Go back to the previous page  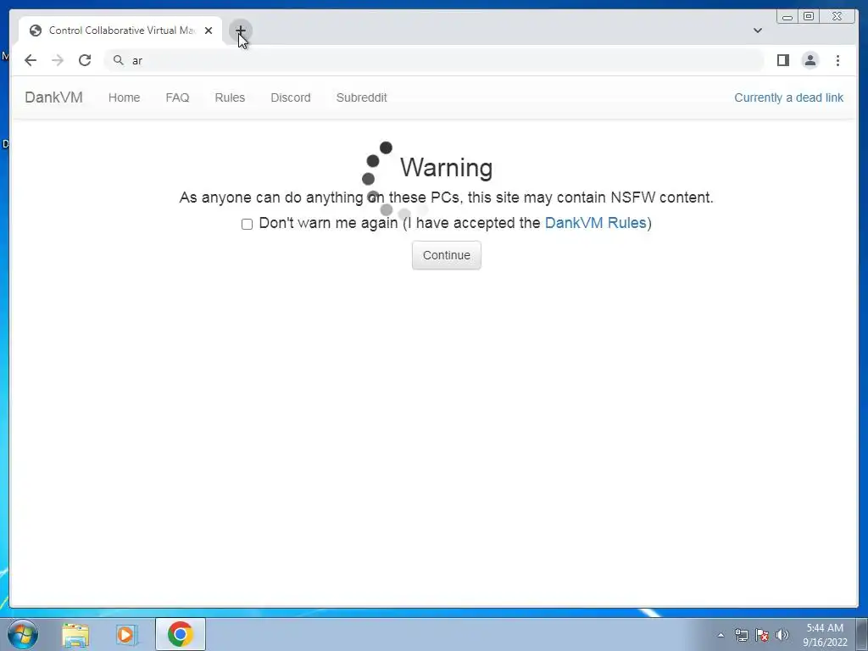[31, 60]
